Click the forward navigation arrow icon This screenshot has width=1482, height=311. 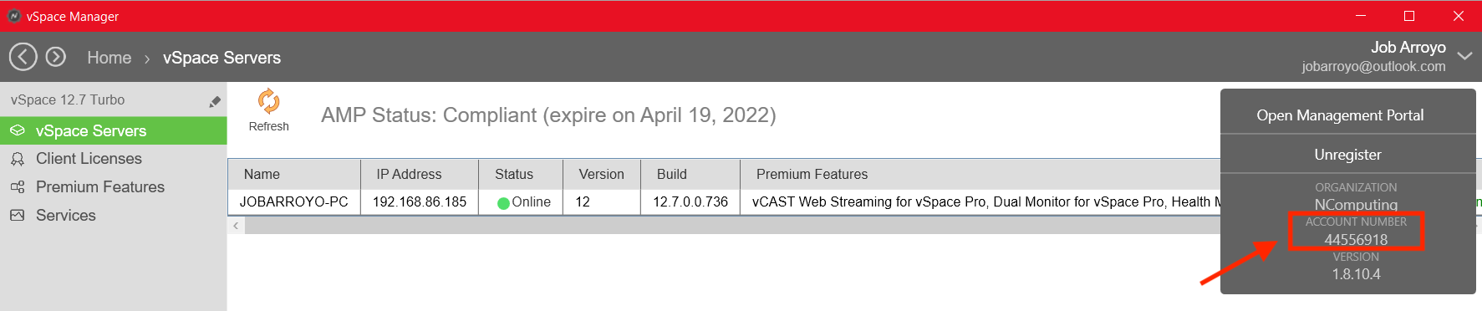tap(56, 57)
